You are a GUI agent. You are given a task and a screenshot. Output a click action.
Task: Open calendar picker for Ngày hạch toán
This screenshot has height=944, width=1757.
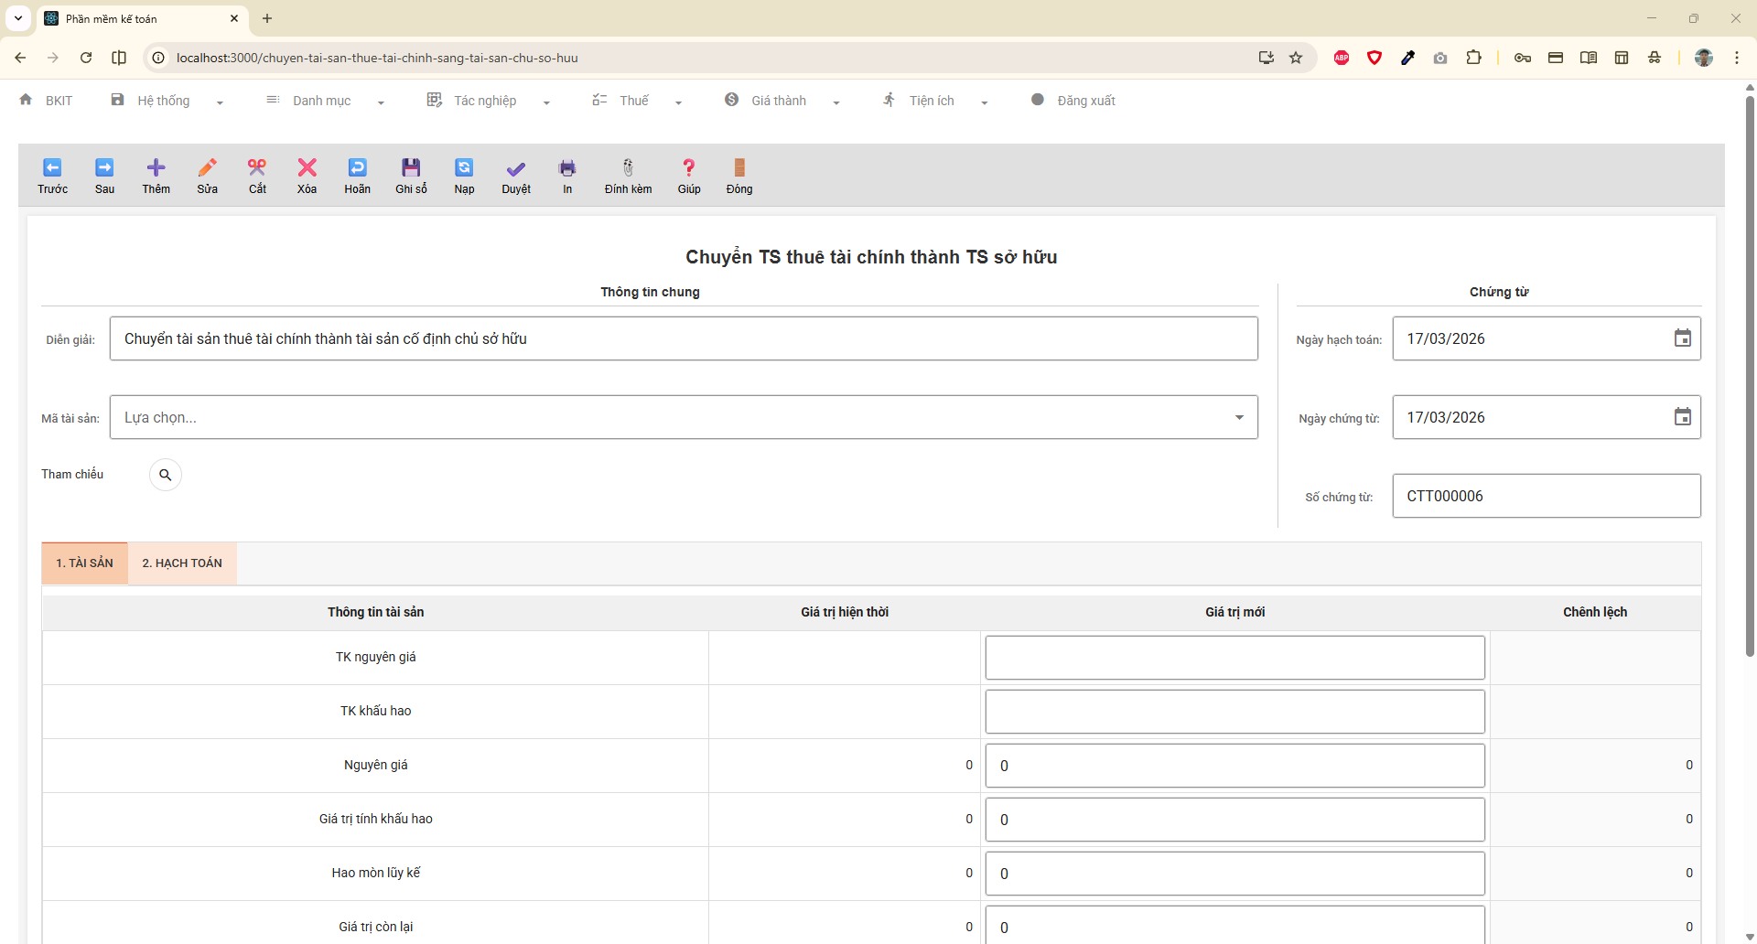pyautogui.click(x=1682, y=338)
